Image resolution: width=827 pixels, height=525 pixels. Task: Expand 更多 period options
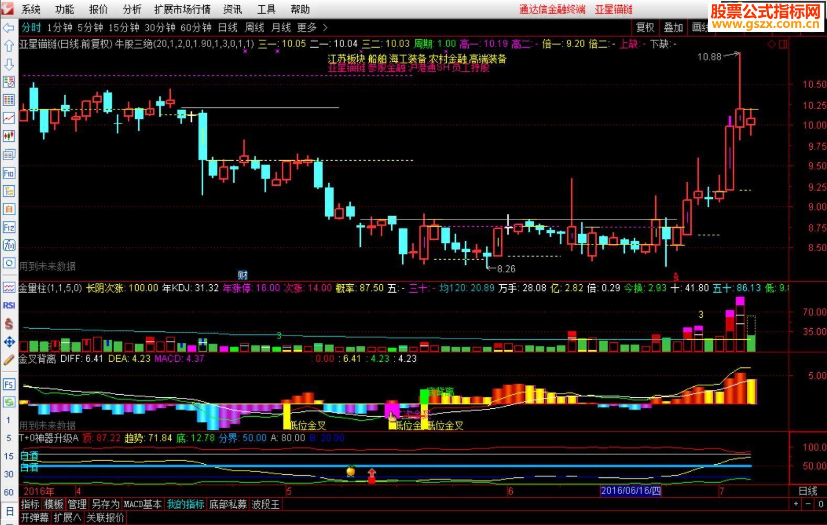click(x=312, y=28)
